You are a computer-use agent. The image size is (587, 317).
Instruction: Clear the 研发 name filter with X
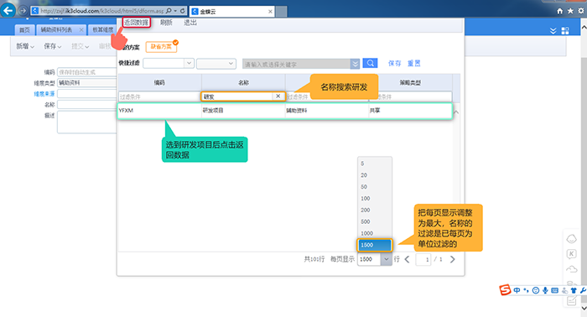tap(278, 96)
